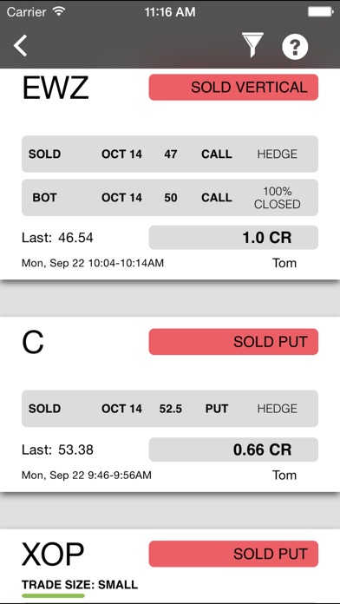
Task: Tap the Last: 53.38 price text
Action: (57, 450)
